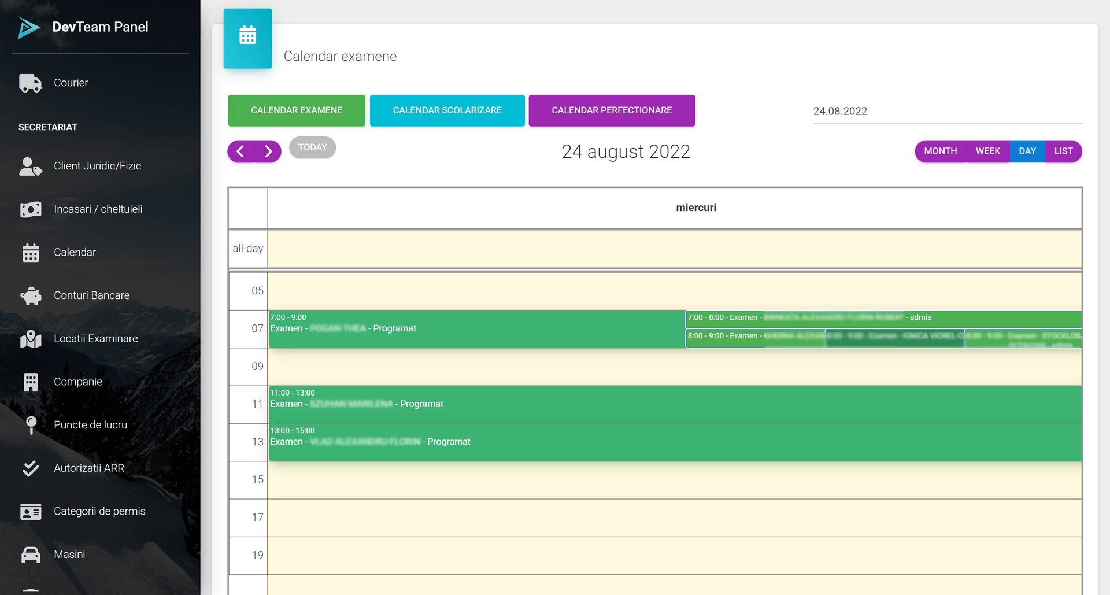Open Categorii de permis card icon

click(x=30, y=512)
